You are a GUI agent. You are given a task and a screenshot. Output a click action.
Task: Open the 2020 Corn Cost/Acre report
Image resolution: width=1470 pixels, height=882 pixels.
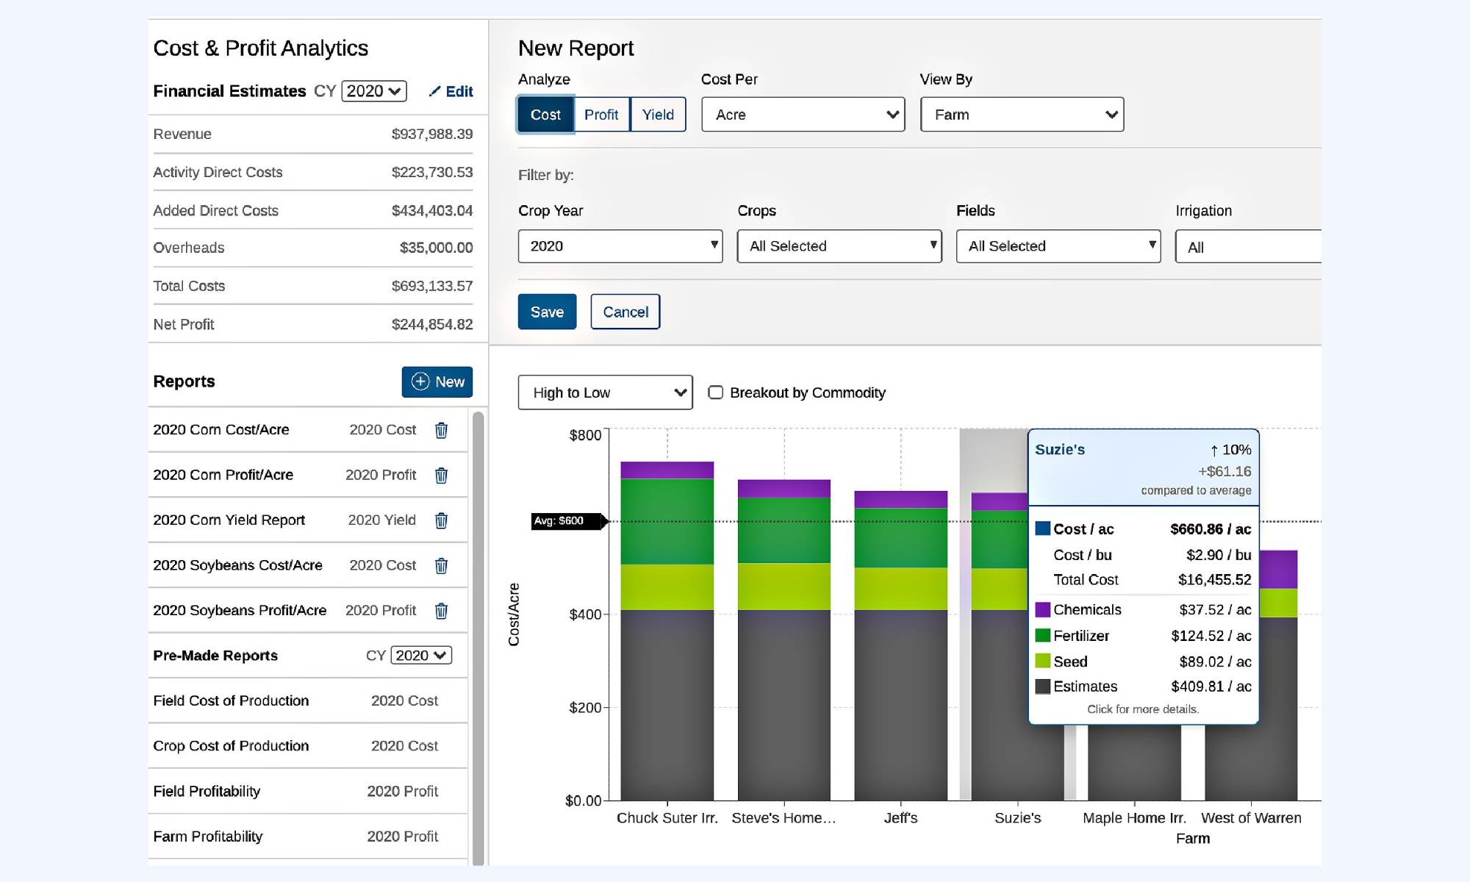pos(220,430)
